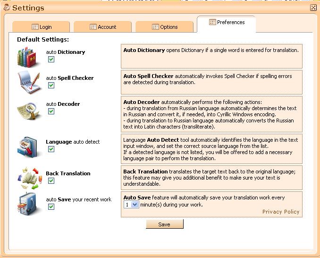Close the Settings window
Image resolution: width=320 pixels, height=258 pixels.
click(x=313, y=8)
